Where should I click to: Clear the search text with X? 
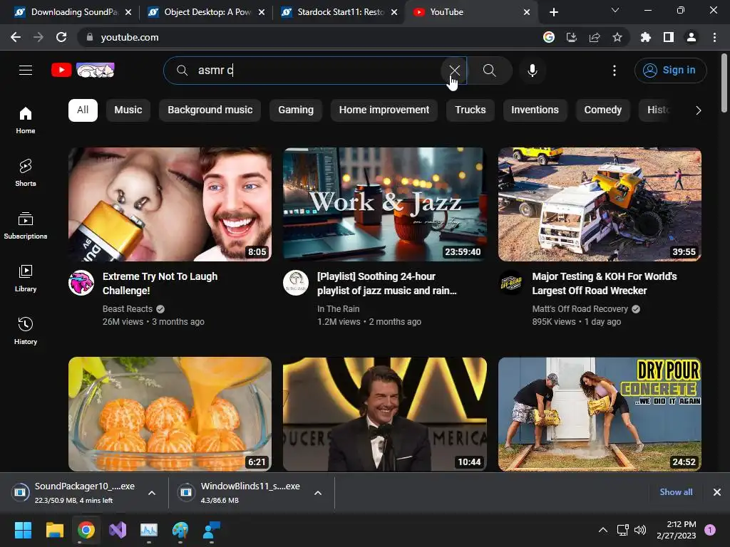pyautogui.click(x=454, y=71)
